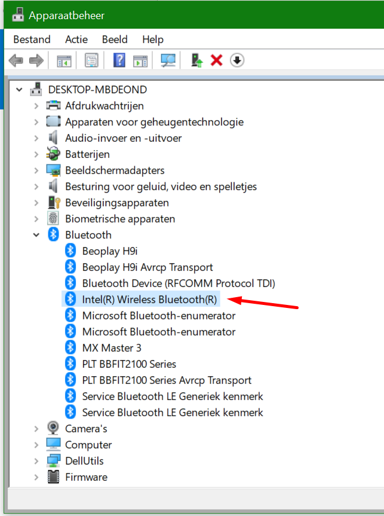Image resolution: width=384 pixels, height=516 pixels.
Task: Click the key icon beside Beveiligingsapparaten
Action: [54, 202]
